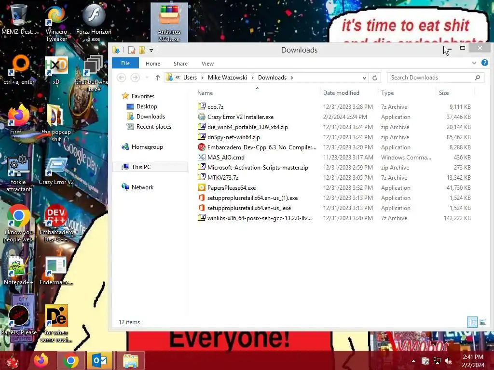Select the 'forkie attractant' desktop shortcut
This screenshot has height=370, width=494.
click(19, 173)
